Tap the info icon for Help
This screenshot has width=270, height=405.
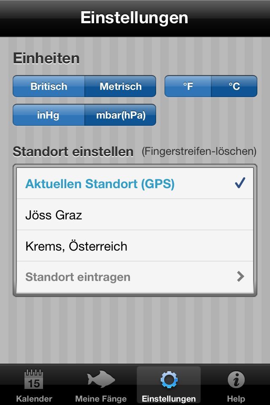click(x=236, y=380)
